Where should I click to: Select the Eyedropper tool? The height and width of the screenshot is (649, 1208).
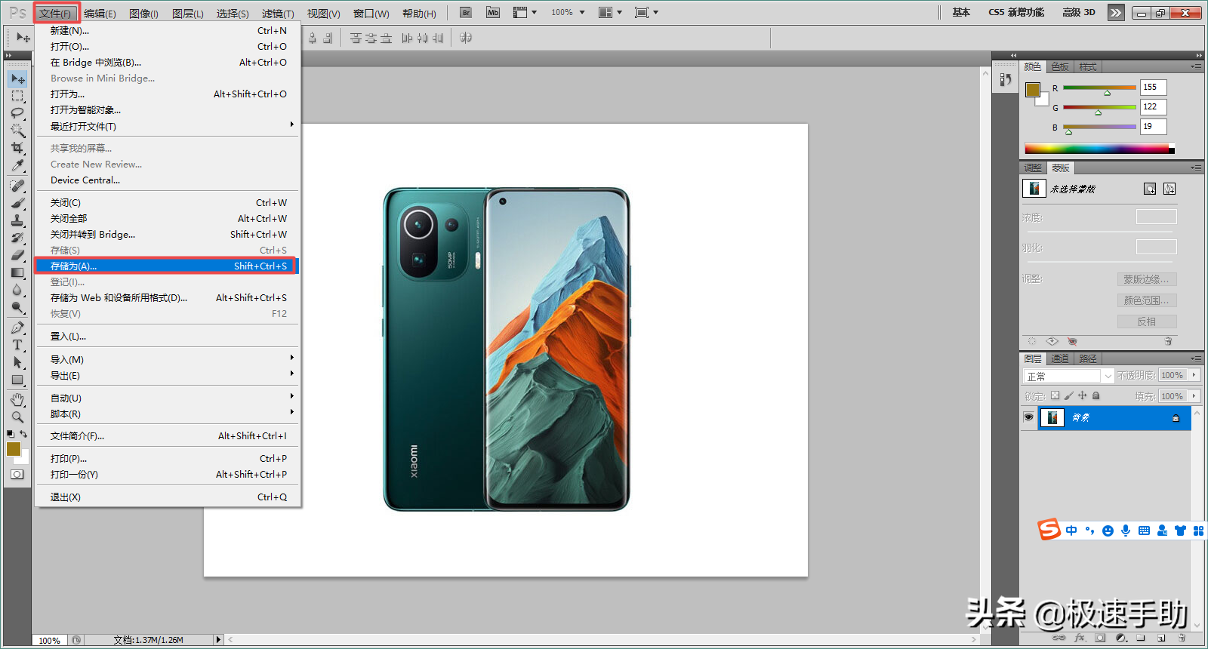[x=17, y=165]
